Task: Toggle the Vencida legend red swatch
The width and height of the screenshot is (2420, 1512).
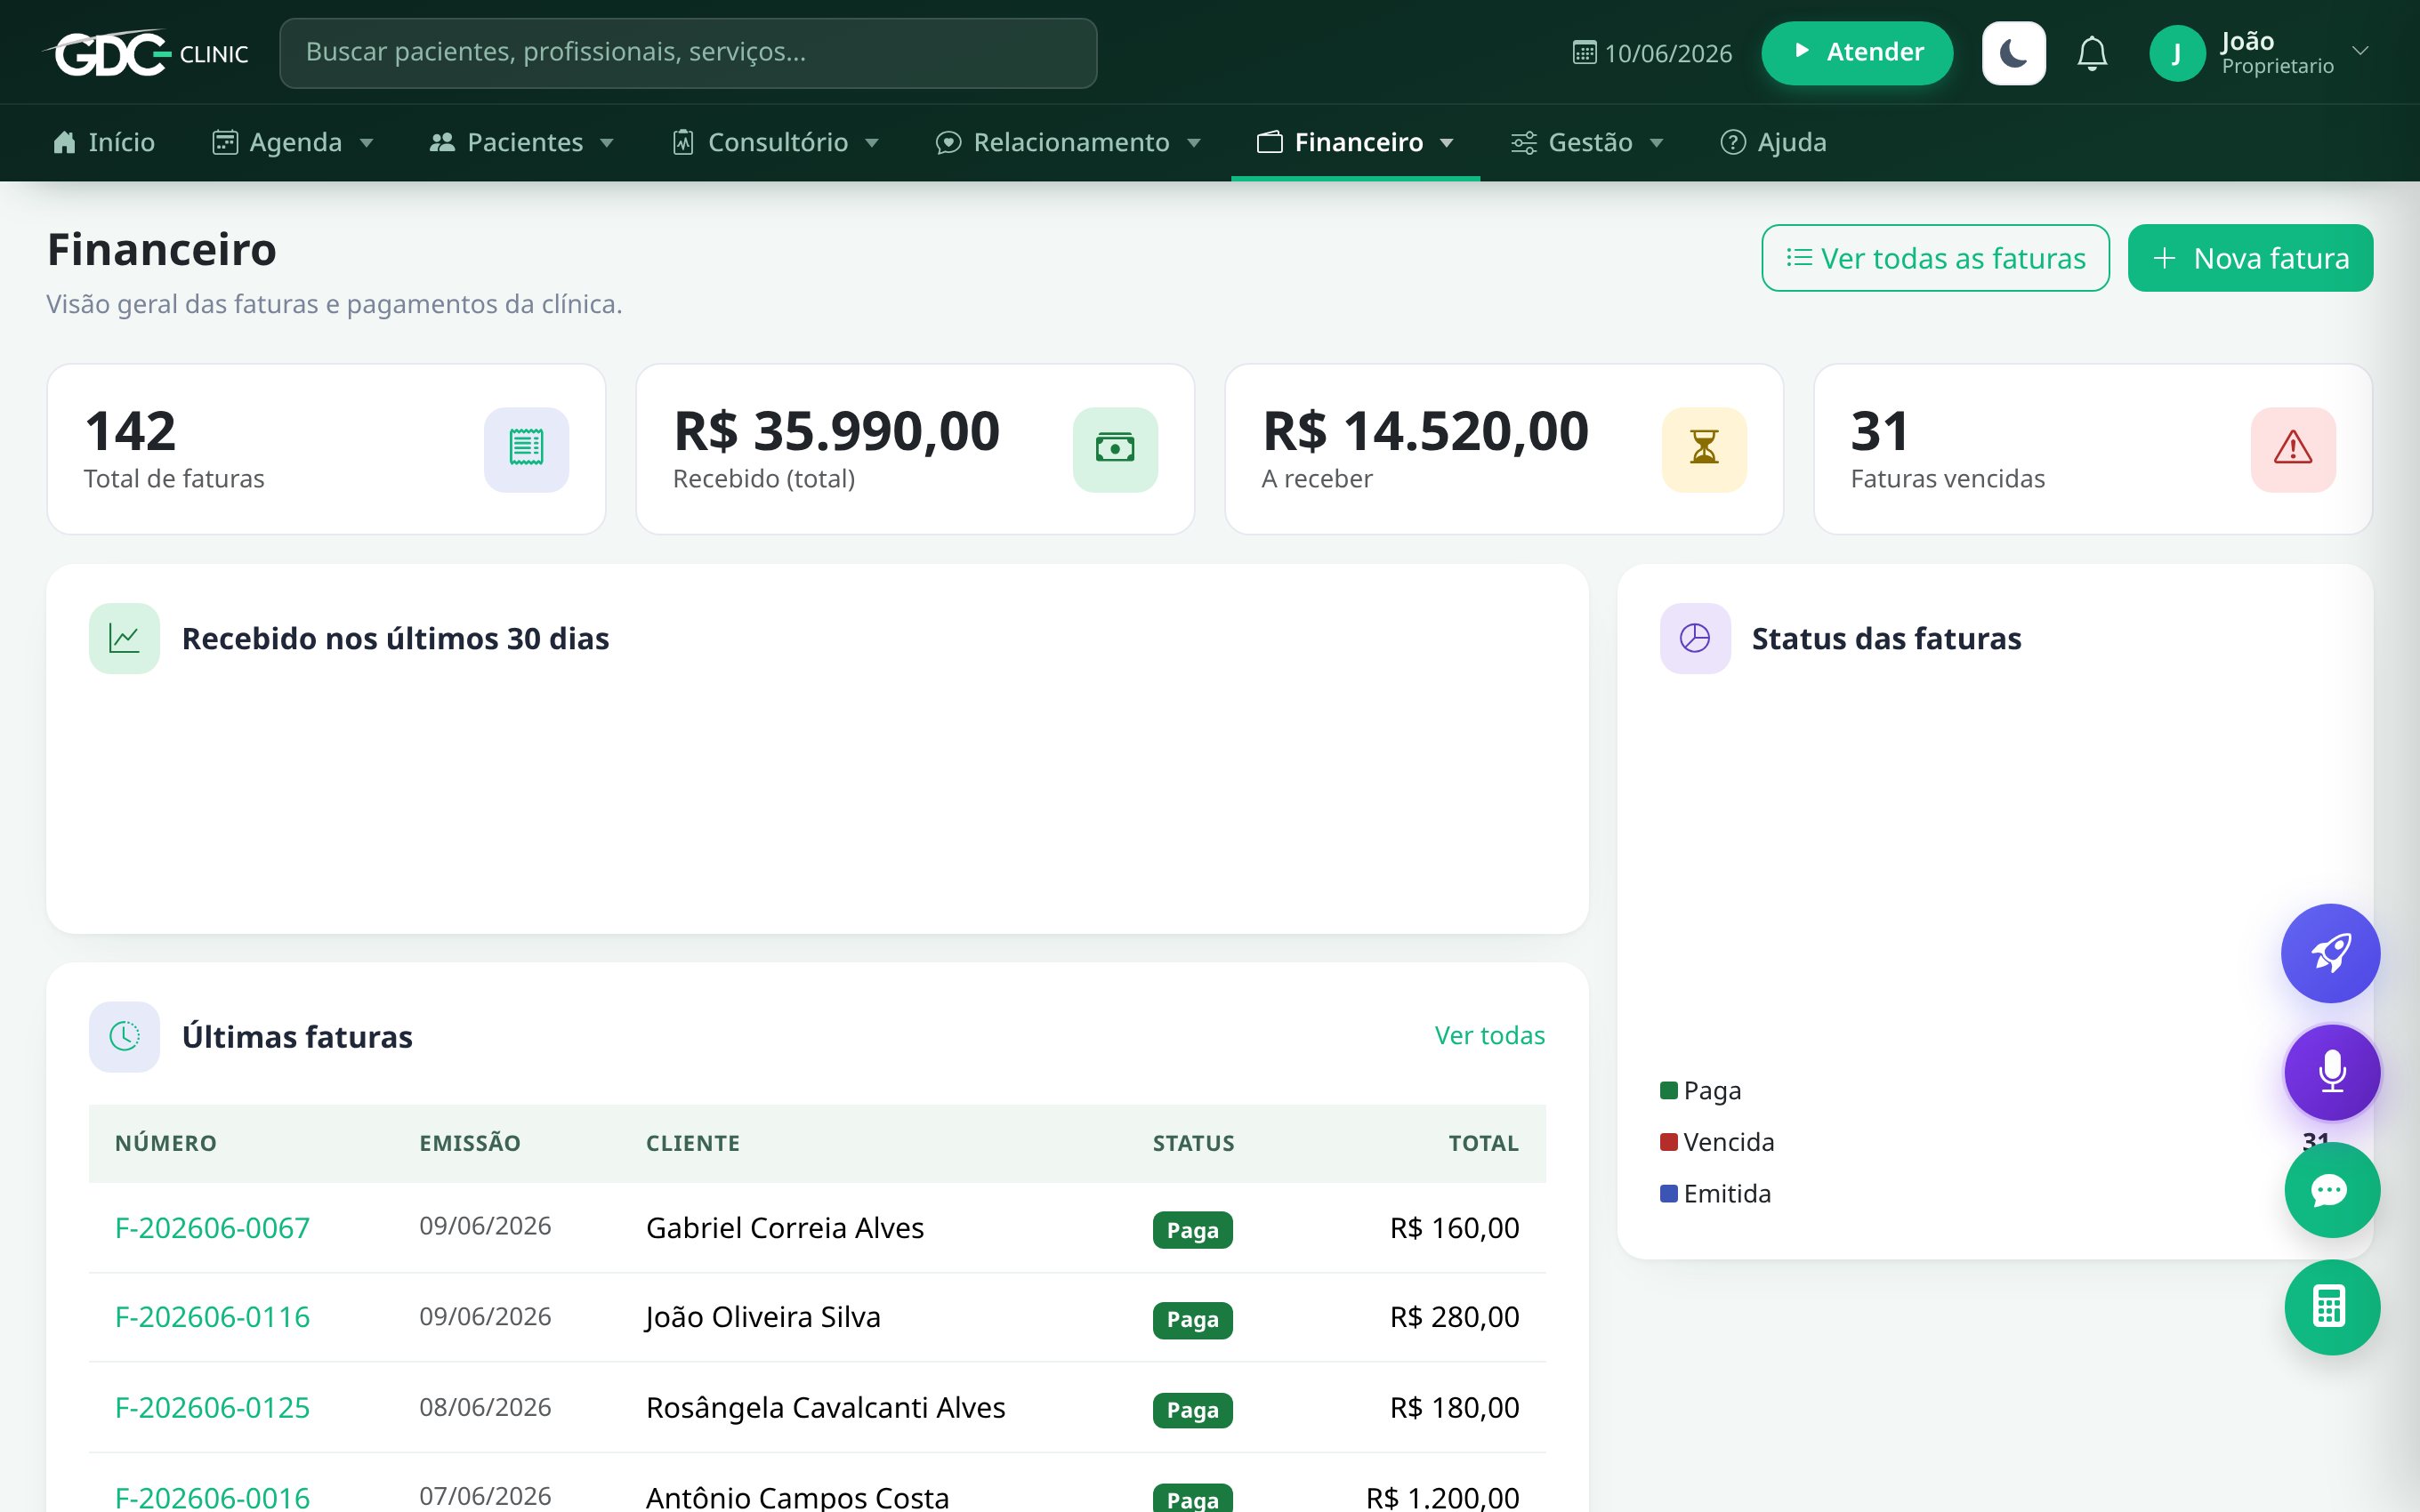Action: [1668, 1142]
